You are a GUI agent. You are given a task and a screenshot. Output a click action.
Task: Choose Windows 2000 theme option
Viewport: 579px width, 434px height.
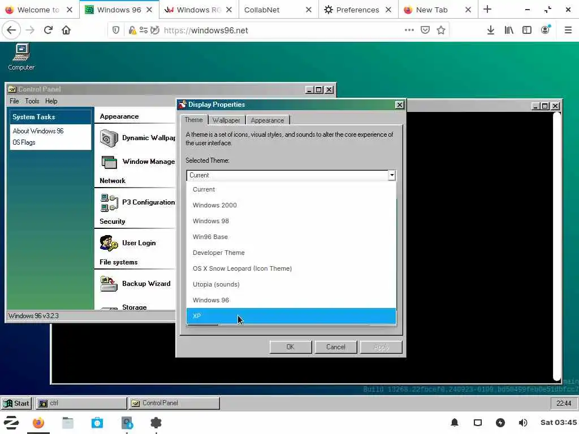click(291, 205)
